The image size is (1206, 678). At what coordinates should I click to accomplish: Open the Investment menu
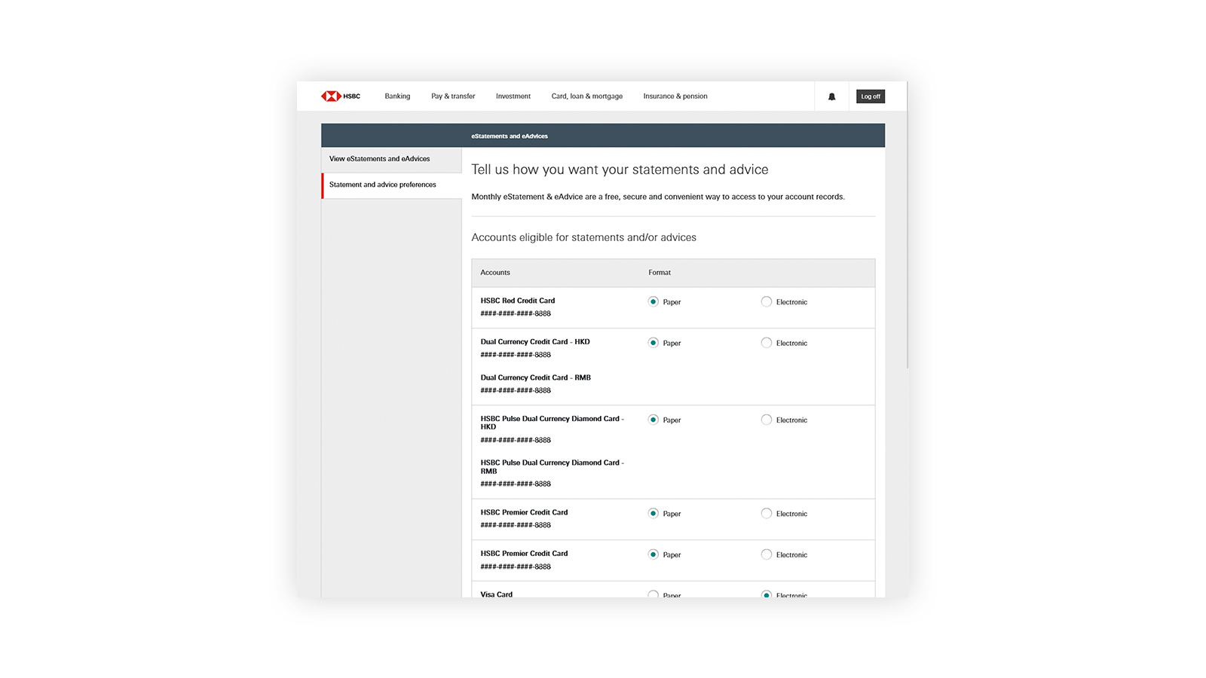tap(513, 96)
